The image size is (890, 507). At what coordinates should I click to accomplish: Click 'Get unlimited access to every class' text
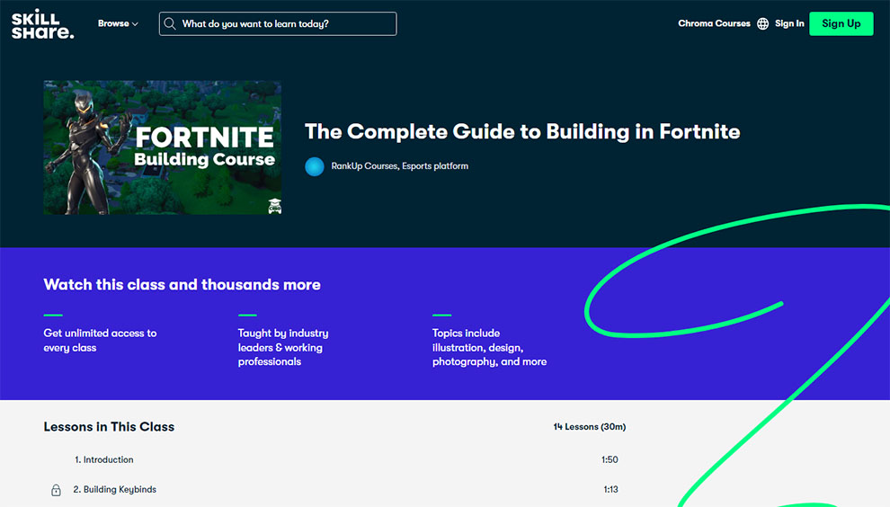pyautogui.click(x=100, y=341)
